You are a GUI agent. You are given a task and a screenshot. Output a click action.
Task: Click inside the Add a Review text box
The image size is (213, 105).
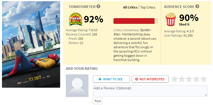(x=150, y=91)
